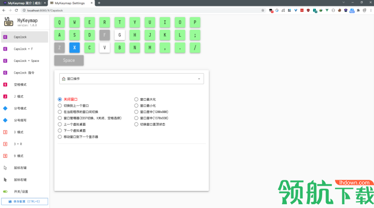Image resolution: width=374 pixels, height=208 pixels.
Task: Click the comma key button
Action: point(165,47)
